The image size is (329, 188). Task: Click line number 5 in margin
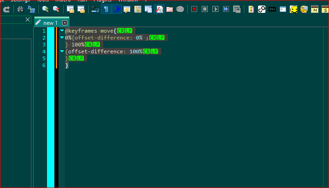point(44,58)
